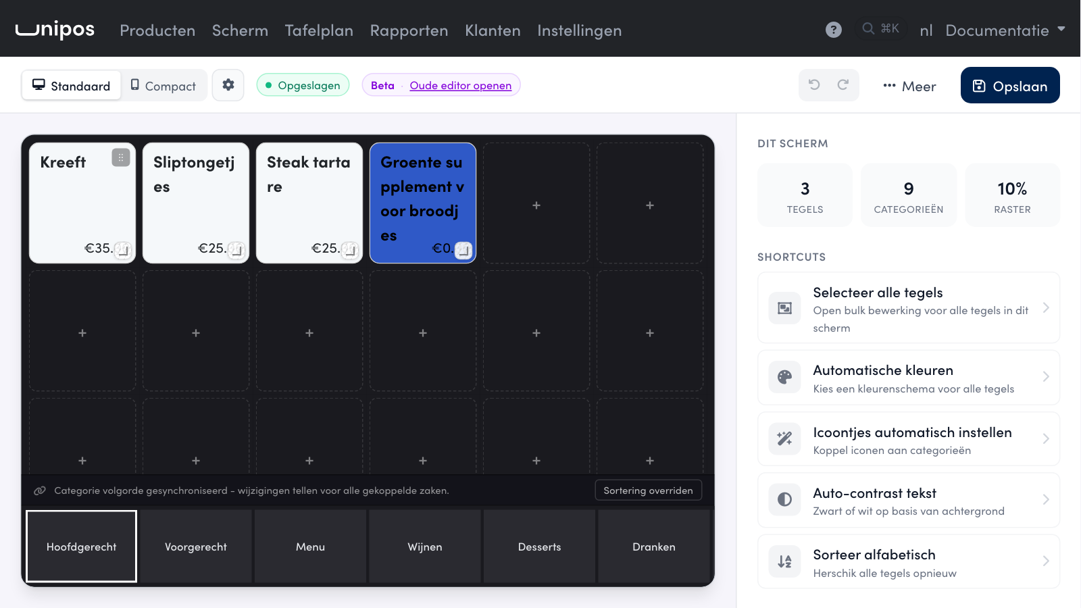Switch to Standaard view mode
This screenshot has height=608, width=1081.
click(72, 86)
